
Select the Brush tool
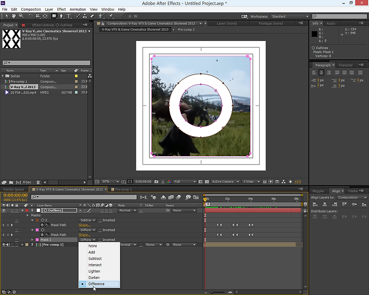pos(78,16)
